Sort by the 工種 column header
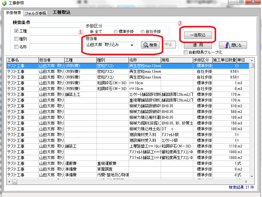The width and height of the screenshot is (262, 197). (x=80, y=60)
